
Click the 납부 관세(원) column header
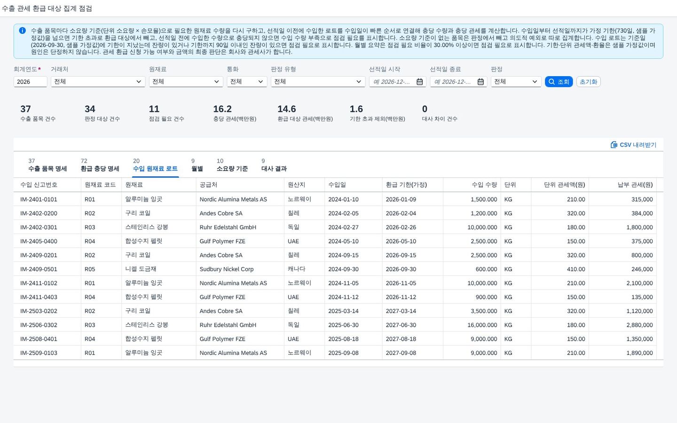coord(622,185)
